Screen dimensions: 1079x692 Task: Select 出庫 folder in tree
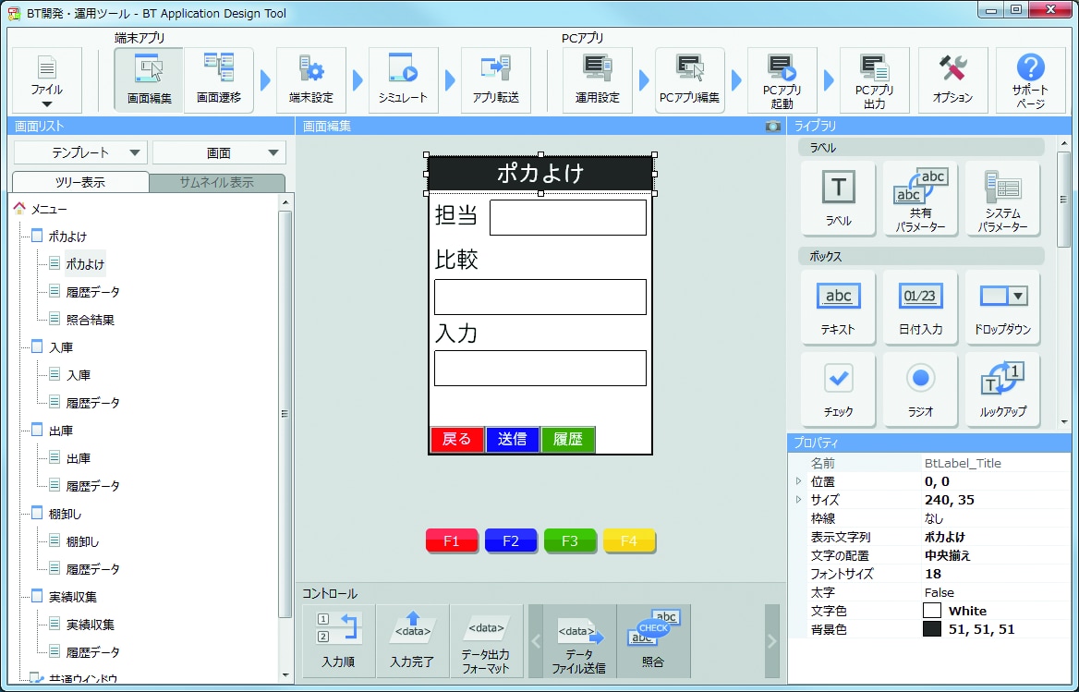tap(61, 431)
